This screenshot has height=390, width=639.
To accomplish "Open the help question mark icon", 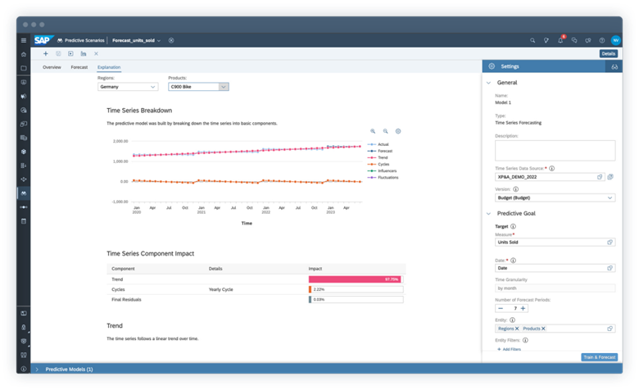I will coord(601,39).
